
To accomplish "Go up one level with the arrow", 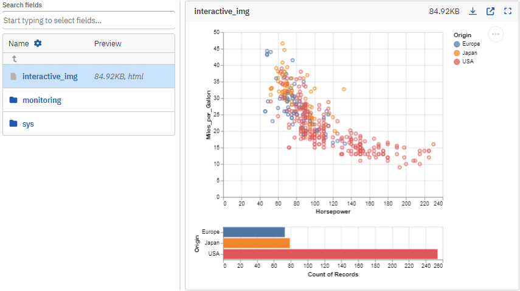I will pos(14,59).
